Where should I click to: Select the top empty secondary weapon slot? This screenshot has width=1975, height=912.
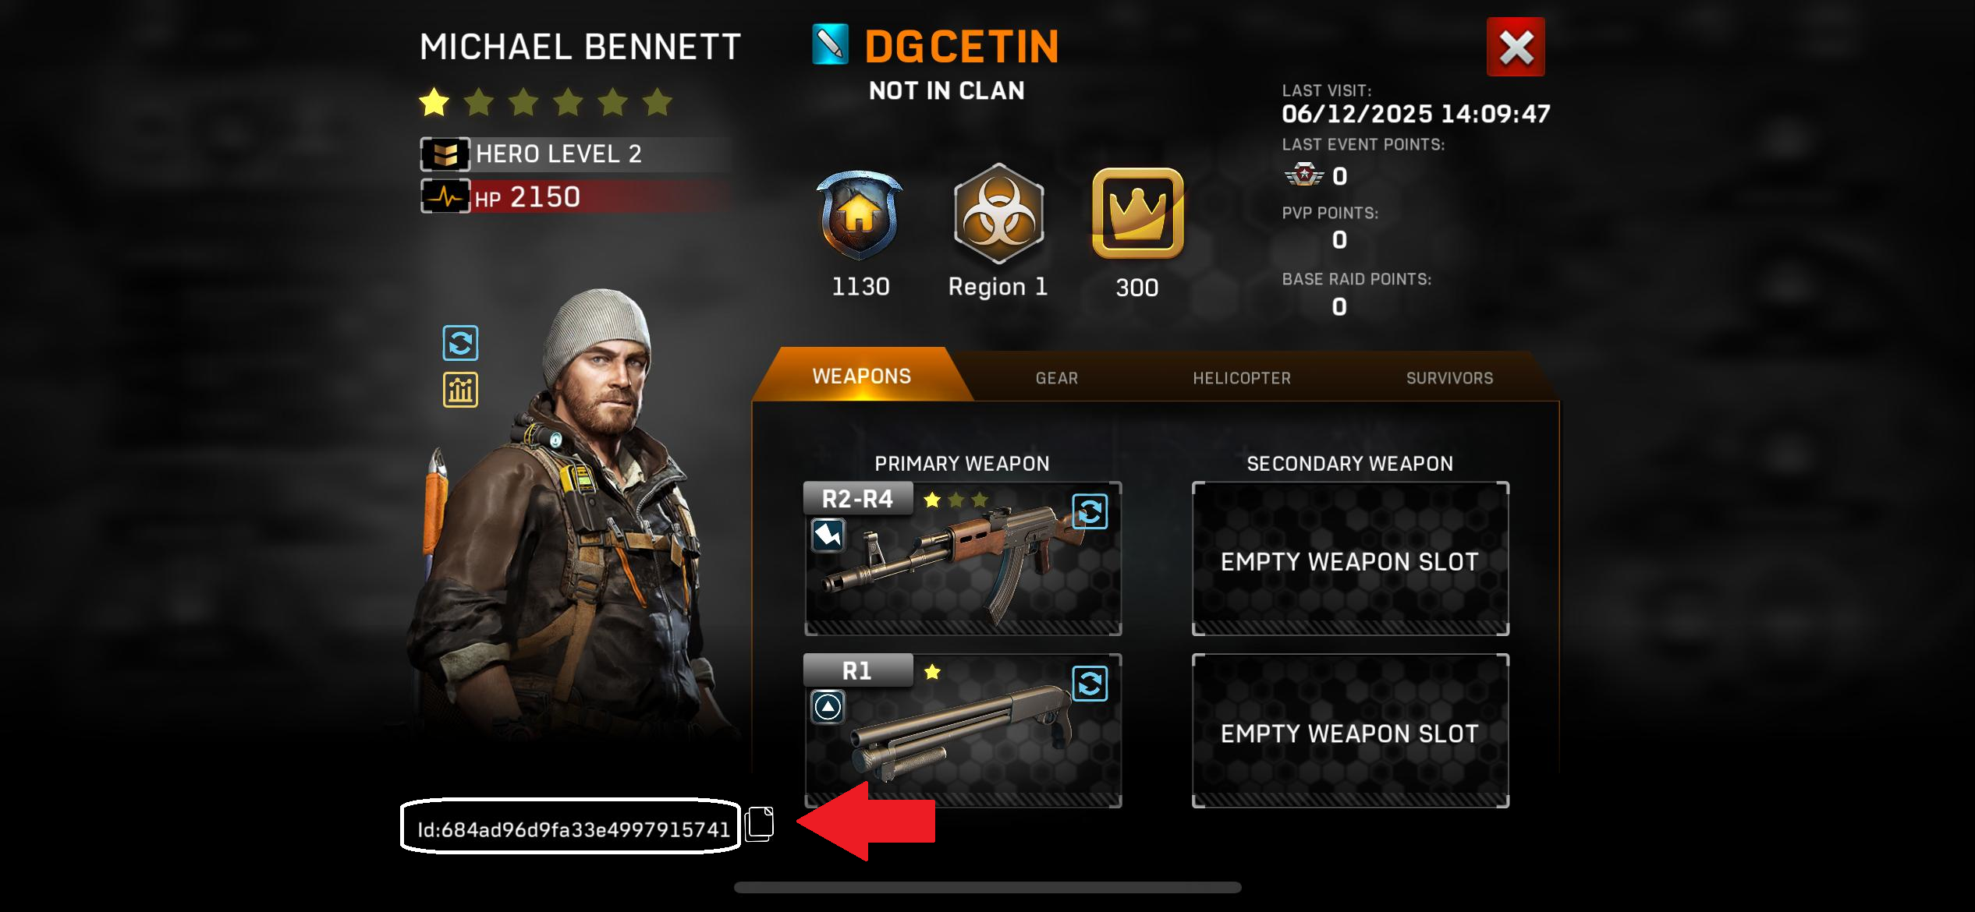(1350, 559)
